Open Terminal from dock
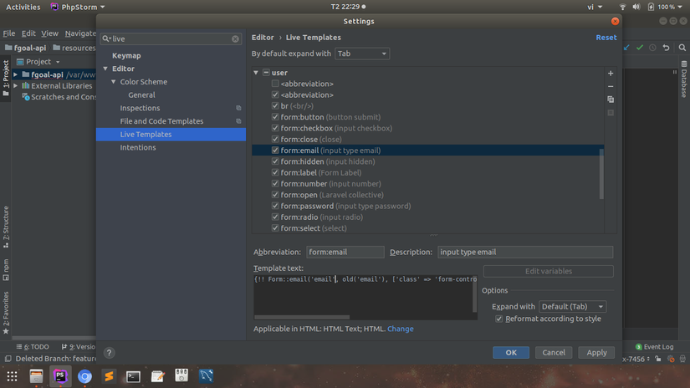This screenshot has width=690, height=388. click(x=133, y=376)
